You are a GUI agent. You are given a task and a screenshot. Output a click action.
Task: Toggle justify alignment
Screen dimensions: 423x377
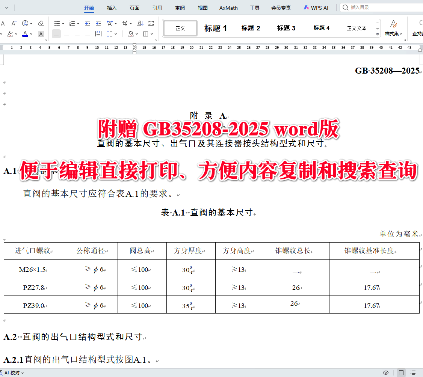tap(87, 34)
